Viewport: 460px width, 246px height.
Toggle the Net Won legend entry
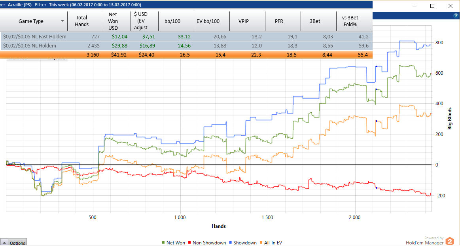[x=173, y=243]
